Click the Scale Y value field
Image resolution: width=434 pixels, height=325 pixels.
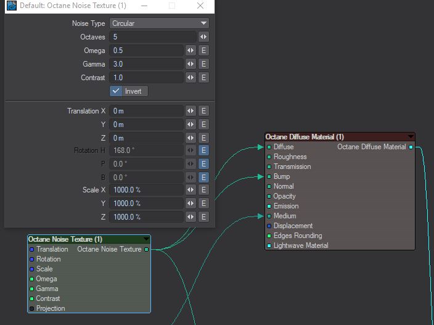[x=147, y=204]
